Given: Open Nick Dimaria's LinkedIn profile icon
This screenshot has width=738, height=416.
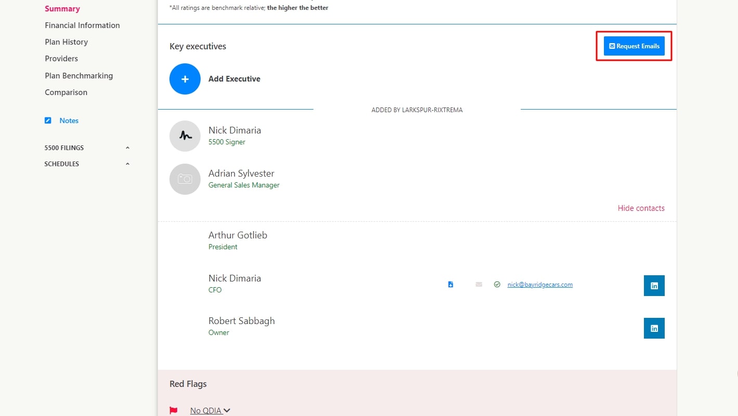Looking at the screenshot, I should click(654, 286).
